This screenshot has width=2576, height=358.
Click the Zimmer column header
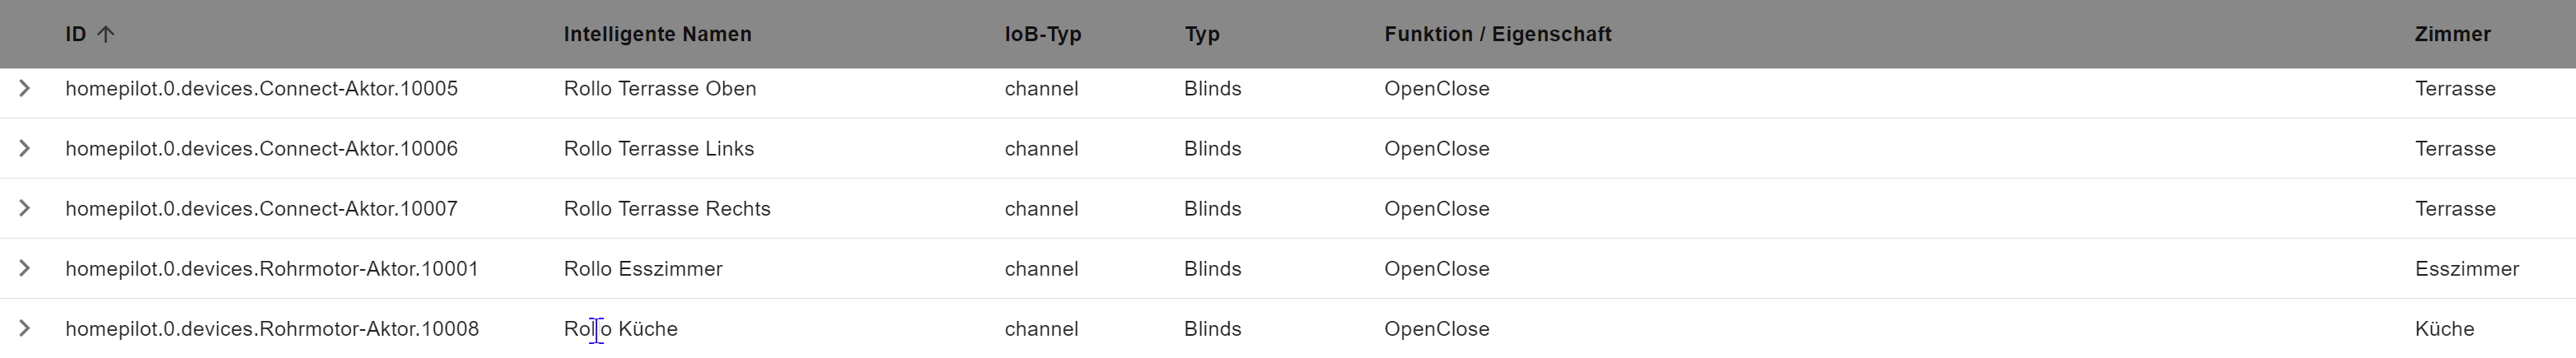(x=2452, y=34)
